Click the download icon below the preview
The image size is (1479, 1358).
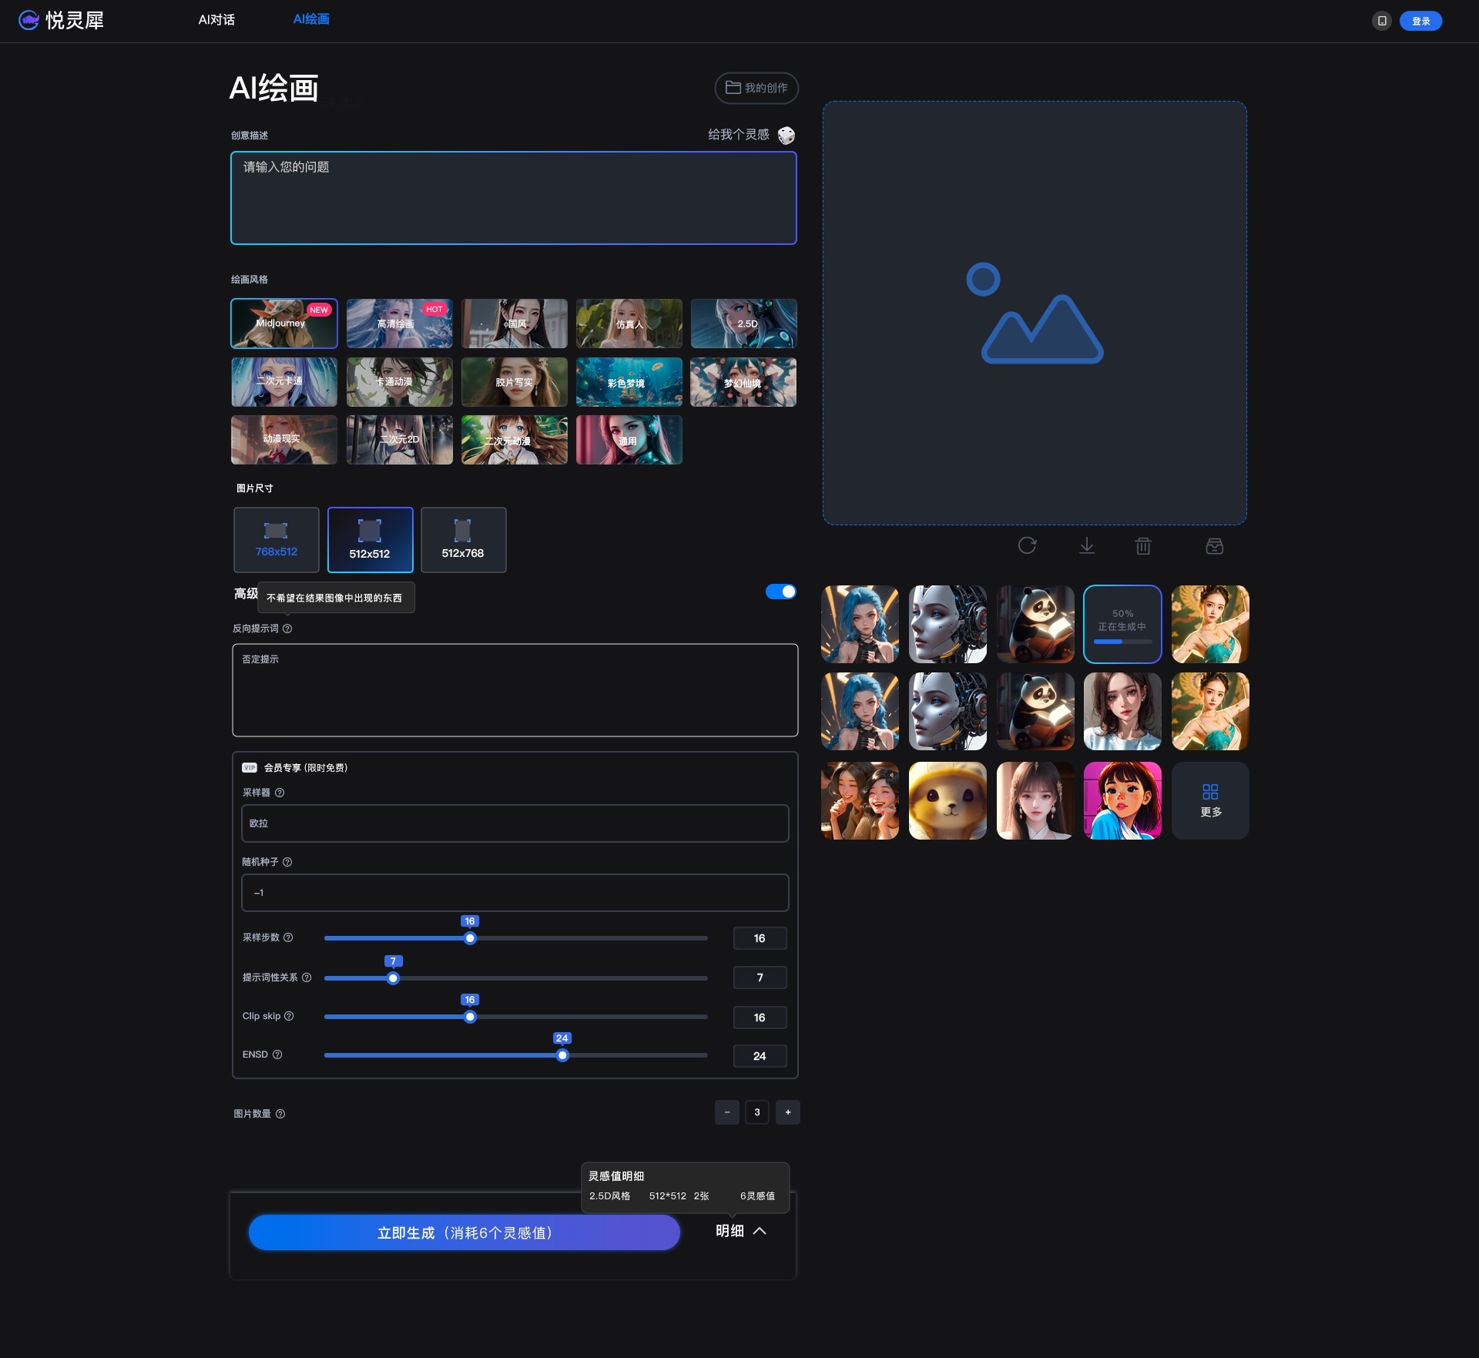[1086, 546]
